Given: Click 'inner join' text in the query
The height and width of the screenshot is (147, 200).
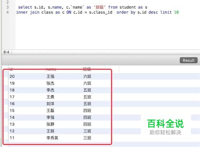Looking at the screenshot, I should (x=28, y=12).
